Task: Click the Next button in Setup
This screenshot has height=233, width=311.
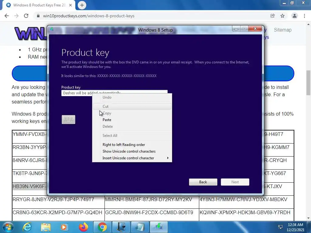Action: (x=235, y=182)
